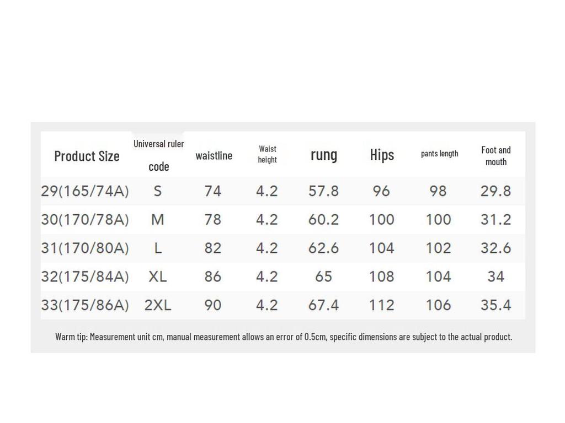Click the 29(165/74A) product size cell

pos(85,191)
